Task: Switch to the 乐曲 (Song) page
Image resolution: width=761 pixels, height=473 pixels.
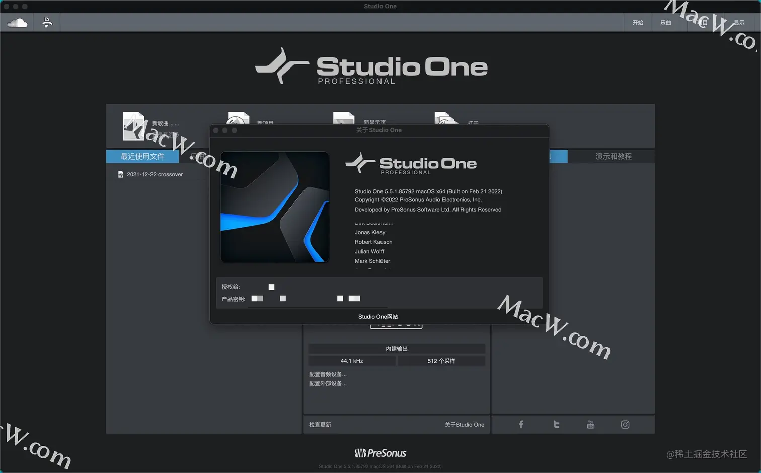Action: (665, 23)
